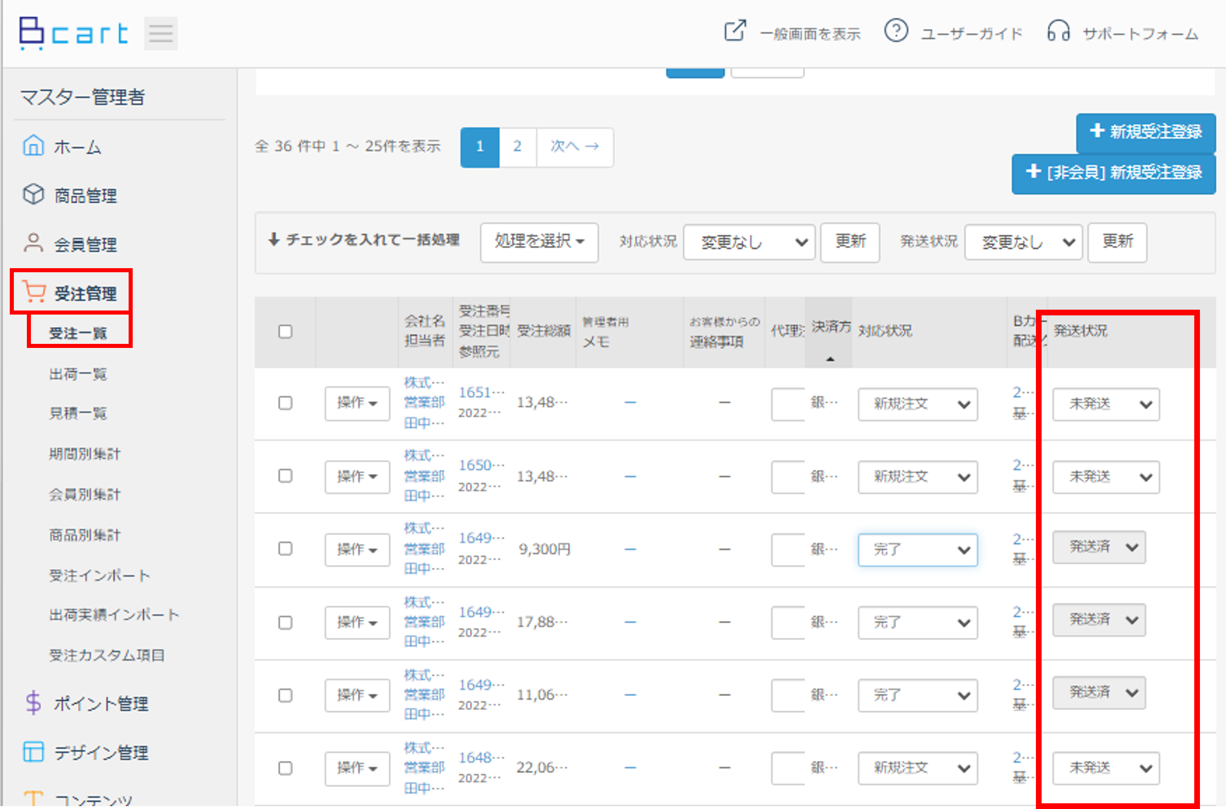This screenshot has height=809, width=1226.
Task: Open 商品別集計 in sidebar
Action: (85, 535)
